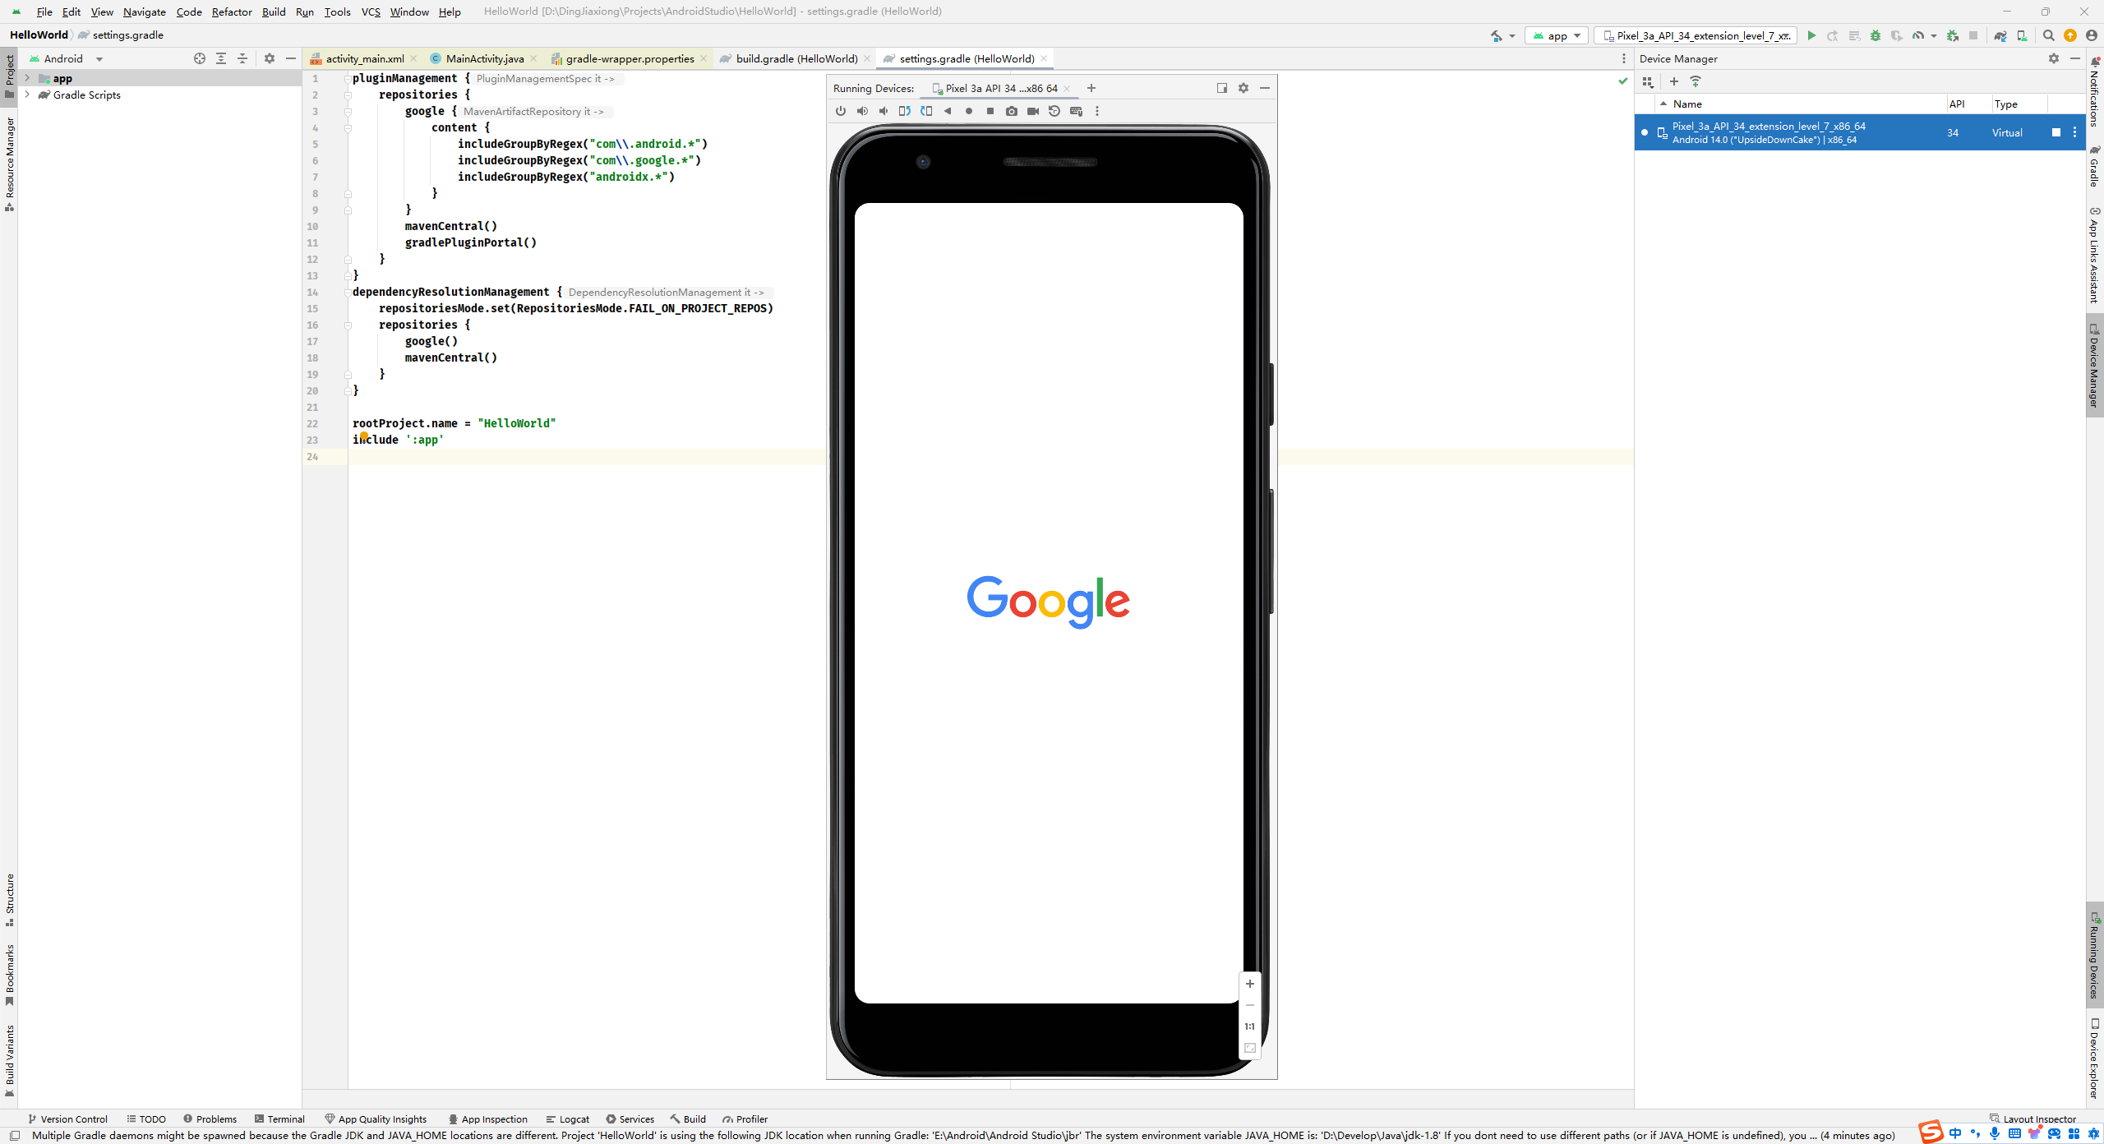The width and height of the screenshot is (2104, 1144).
Task: Click the orange update notification icon
Action: [x=2070, y=35]
